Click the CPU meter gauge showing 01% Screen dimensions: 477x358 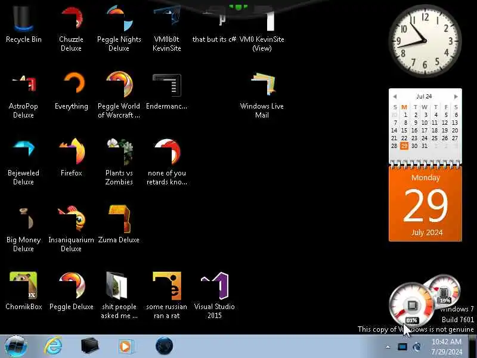tap(412, 304)
